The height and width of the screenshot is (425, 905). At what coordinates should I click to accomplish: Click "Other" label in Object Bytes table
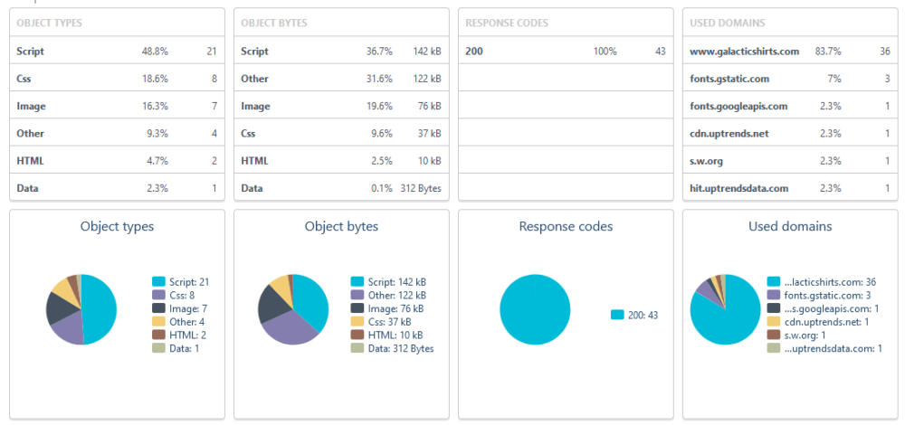tap(254, 79)
